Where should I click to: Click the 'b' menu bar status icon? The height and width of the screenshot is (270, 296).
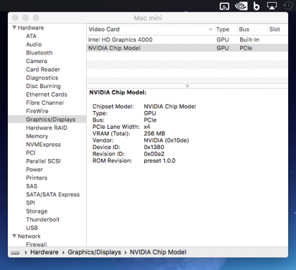[x=257, y=6]
